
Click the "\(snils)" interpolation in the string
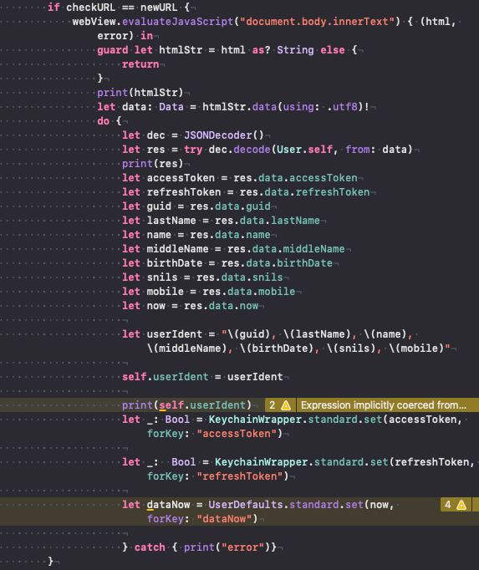pyautogui.click(x=350, y=349)
